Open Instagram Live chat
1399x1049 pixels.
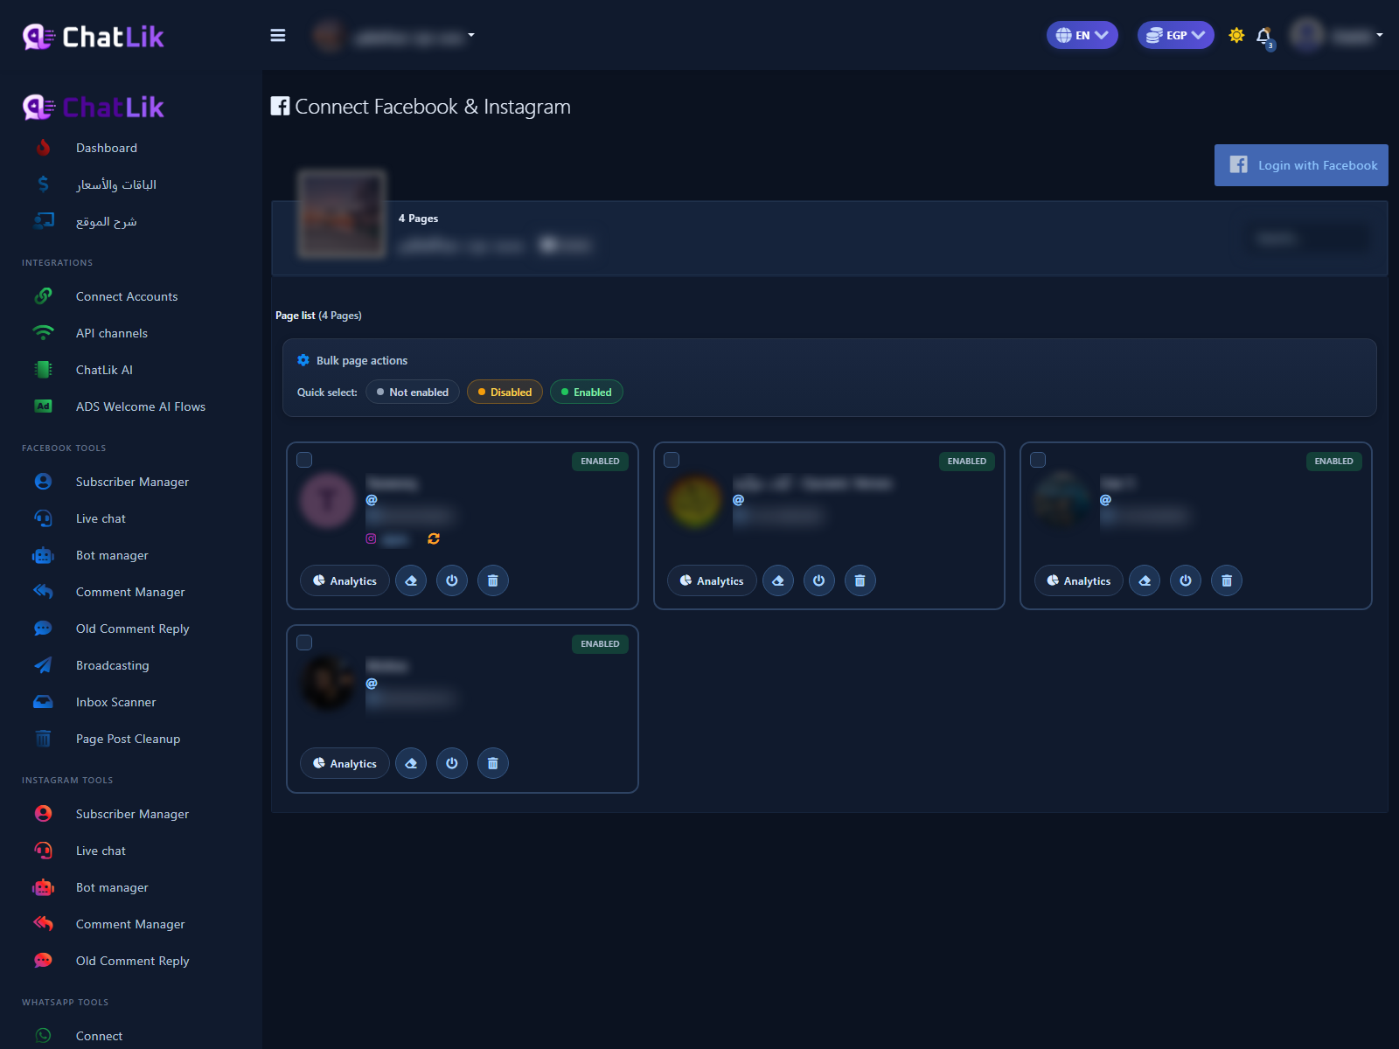[101, 851]
